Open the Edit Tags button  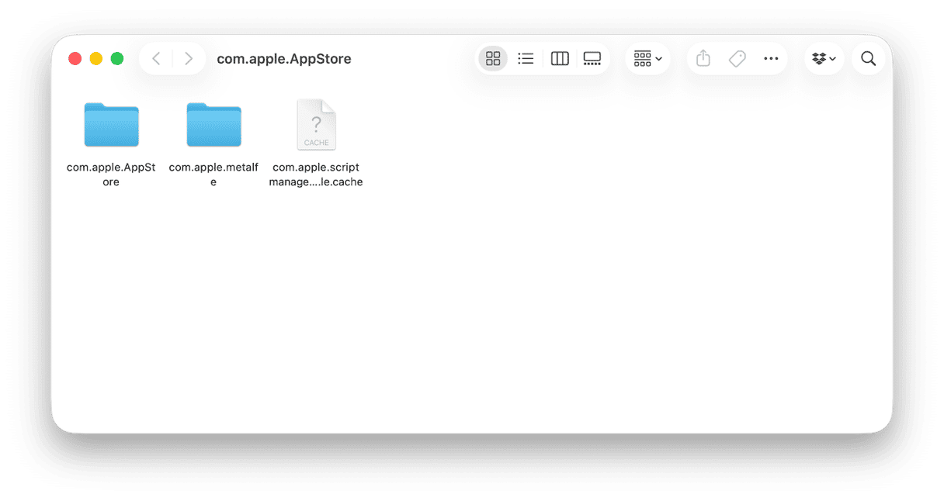tap(737, 59)
